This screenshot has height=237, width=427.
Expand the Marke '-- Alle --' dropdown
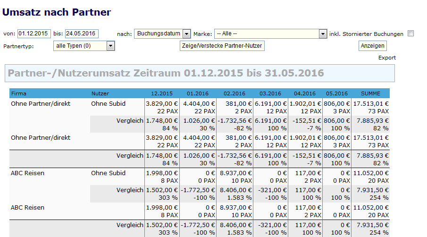(271, 34)
